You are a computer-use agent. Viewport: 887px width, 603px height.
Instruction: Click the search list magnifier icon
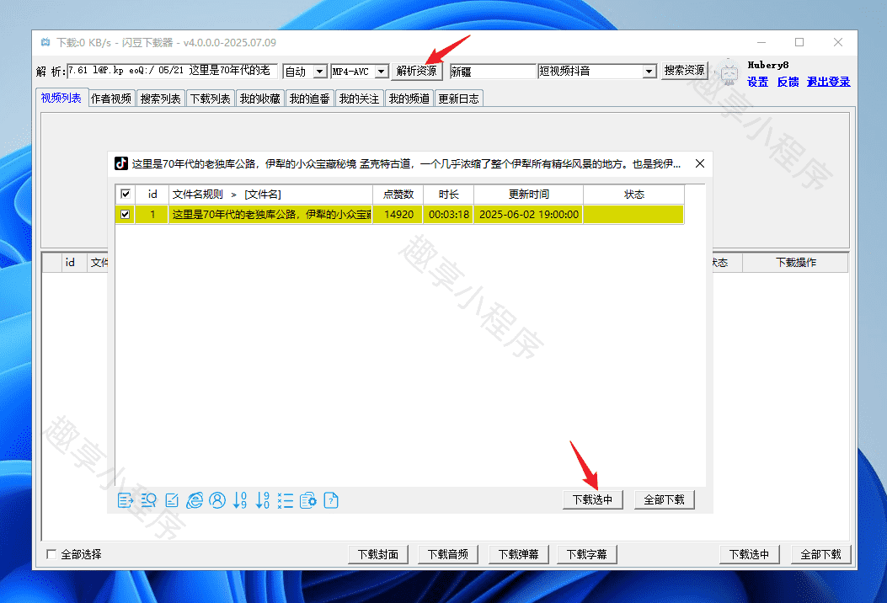coord(149,500)
